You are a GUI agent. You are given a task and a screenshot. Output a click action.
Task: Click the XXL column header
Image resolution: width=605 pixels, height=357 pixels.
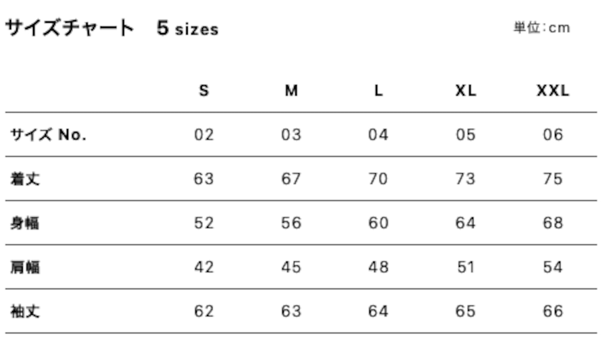(553, 90)
